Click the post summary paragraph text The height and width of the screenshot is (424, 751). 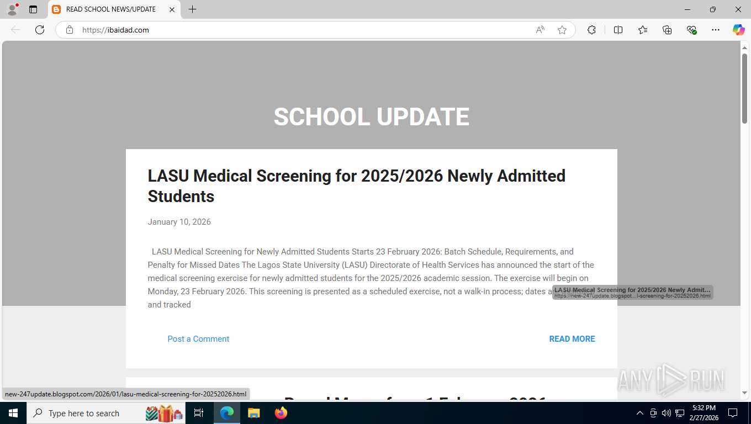[x=371, y=278]
